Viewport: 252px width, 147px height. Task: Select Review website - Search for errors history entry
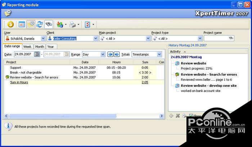[x=209, y=75]
